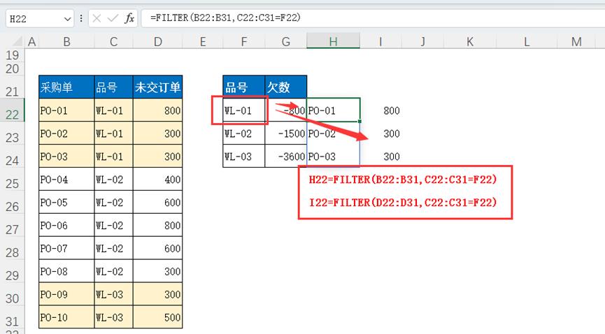Select column G header

click(286, 42)
